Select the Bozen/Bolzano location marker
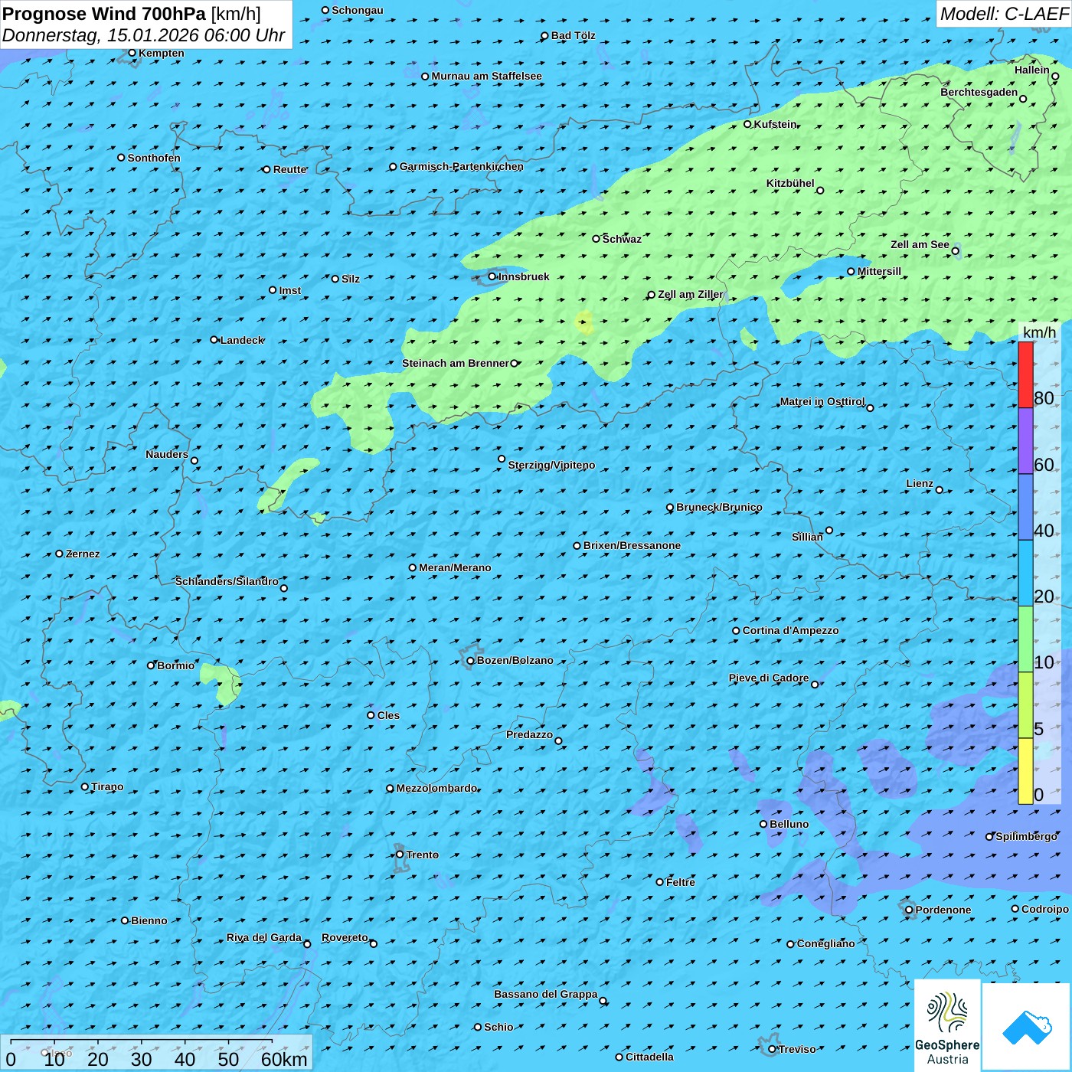Image resolution: width=1072 pixels, height=1072 pixels. tap(470, 661)
